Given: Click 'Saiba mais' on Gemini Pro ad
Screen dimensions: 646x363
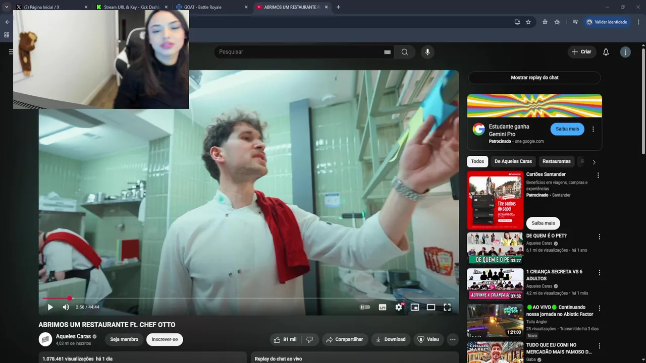Looking at the screenshot, I should coord(567,129).
